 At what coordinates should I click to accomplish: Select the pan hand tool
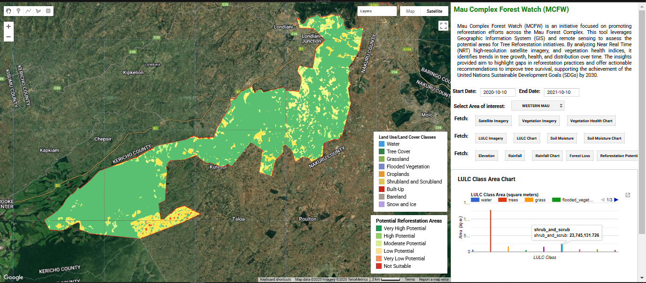pyautogui.click(x=9, y=10)
